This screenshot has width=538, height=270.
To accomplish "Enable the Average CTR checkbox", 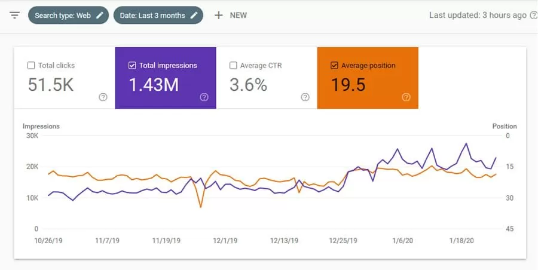I will 233,66.
